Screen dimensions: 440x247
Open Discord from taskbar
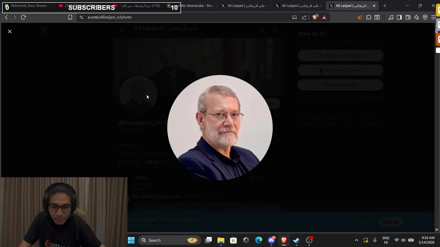point(271,240)
